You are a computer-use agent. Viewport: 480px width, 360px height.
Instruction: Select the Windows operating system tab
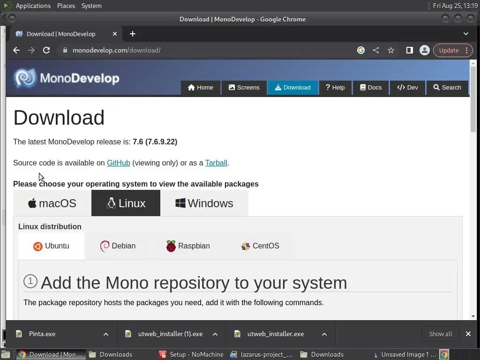[204, 203]
